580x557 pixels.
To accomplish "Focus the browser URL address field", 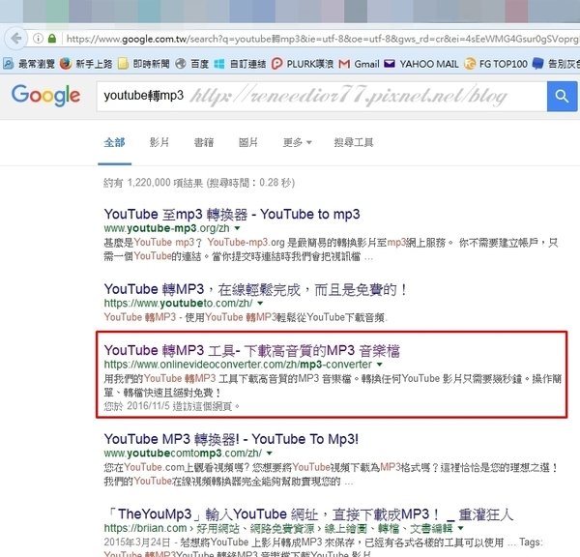I will pos(321,39).
